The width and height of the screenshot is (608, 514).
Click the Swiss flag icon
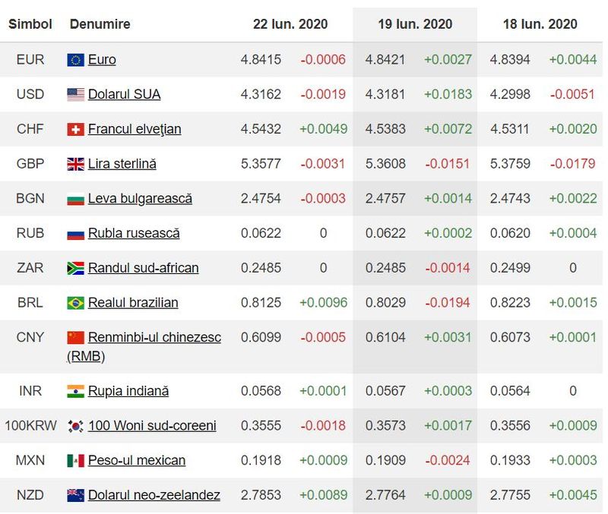(x=75, y=130)
